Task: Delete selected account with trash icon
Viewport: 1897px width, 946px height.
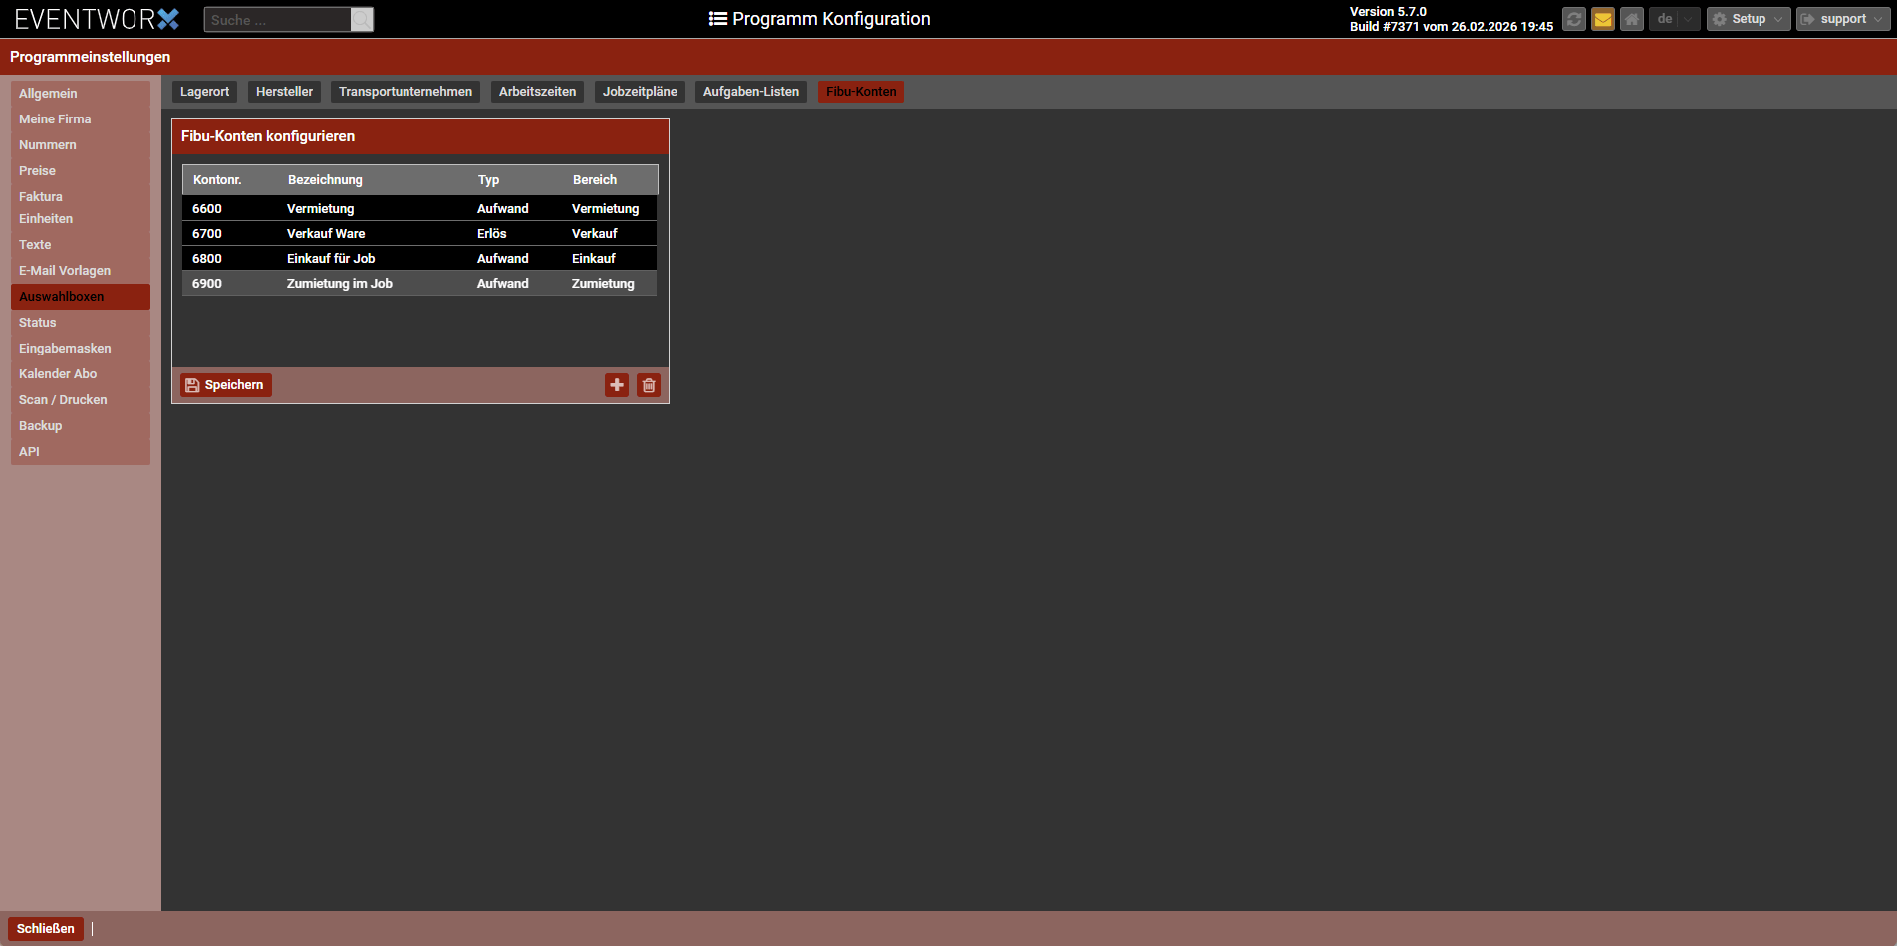Action: pyautogui.click(x=649, y=385)
